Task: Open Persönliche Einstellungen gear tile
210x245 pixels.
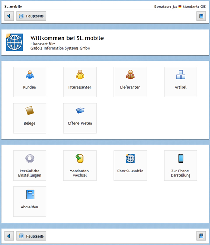Action: tap(29, 166)
